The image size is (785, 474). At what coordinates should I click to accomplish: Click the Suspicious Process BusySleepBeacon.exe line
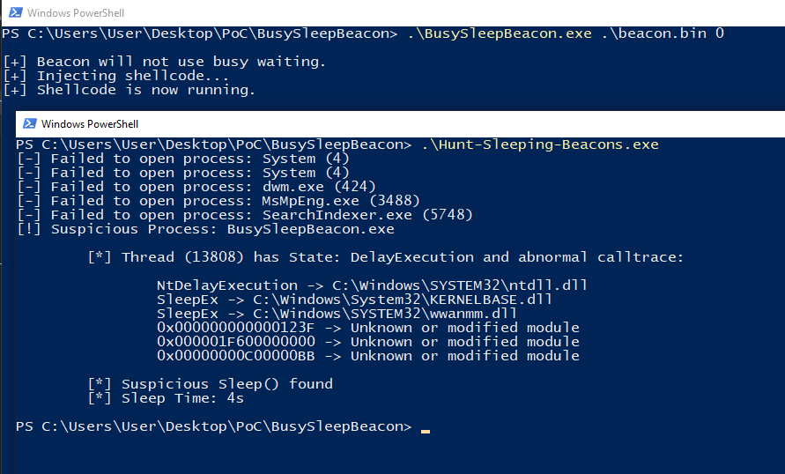(x=206, y=229)
